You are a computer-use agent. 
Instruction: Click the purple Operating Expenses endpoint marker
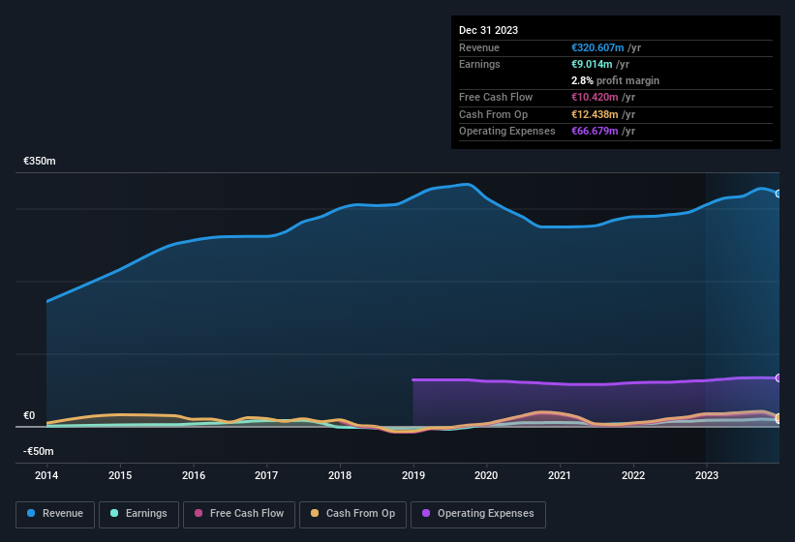[x=778, y=378]
